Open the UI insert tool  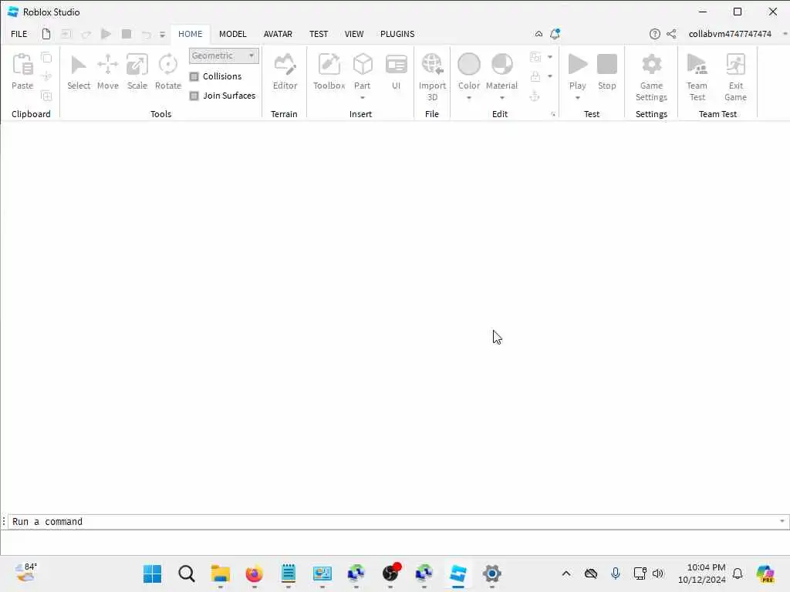396,72
